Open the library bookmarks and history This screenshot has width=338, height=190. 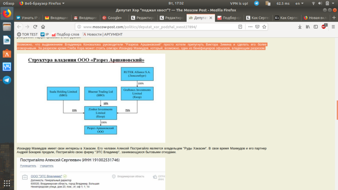pyautogui.click(x=308, y=27)
